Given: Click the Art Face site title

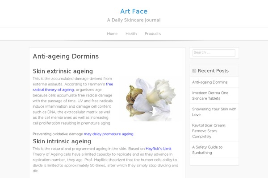Looking at the screenshot, I should pyautogui.click(x=134, y=12).
